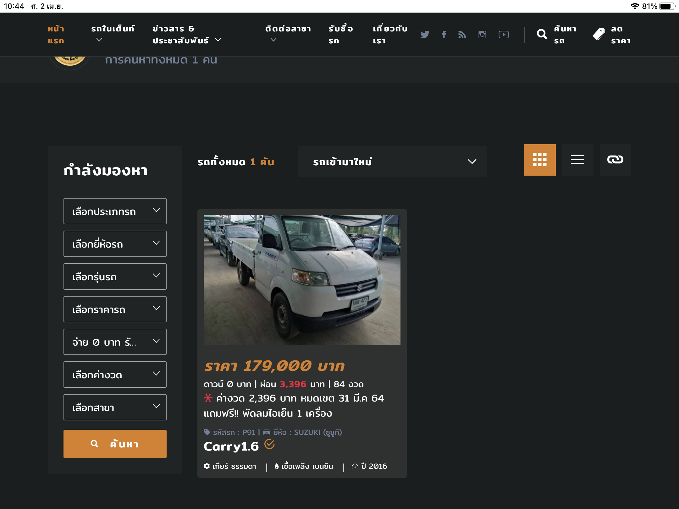Viewport: 679px width, 509px height.
Task: Copy link with chain icon button
Action: point(615,160)
